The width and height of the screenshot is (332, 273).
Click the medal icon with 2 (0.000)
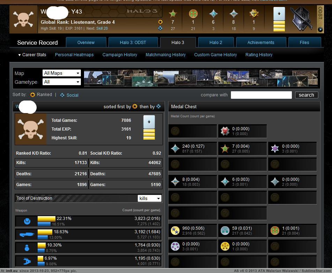(275, 182)
